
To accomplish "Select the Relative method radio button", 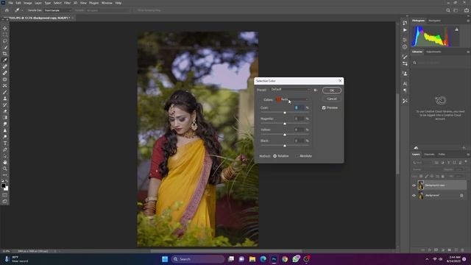I will [x=275, y=156].
